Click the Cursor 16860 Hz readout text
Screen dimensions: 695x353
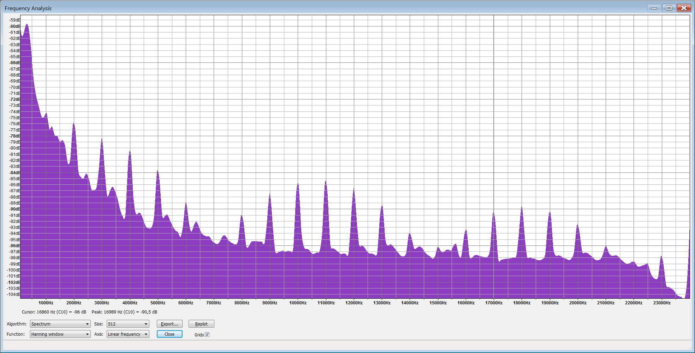click(54, 312)
